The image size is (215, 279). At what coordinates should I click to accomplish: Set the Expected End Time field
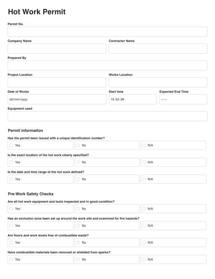183,99
